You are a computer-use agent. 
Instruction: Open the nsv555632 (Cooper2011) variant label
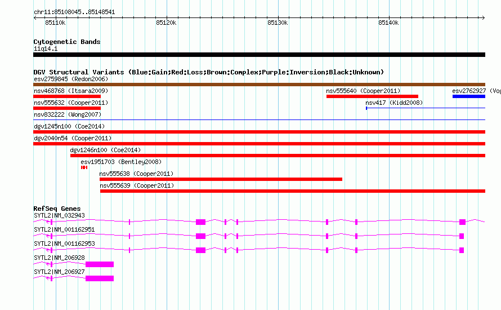click(x=71, y=103)
